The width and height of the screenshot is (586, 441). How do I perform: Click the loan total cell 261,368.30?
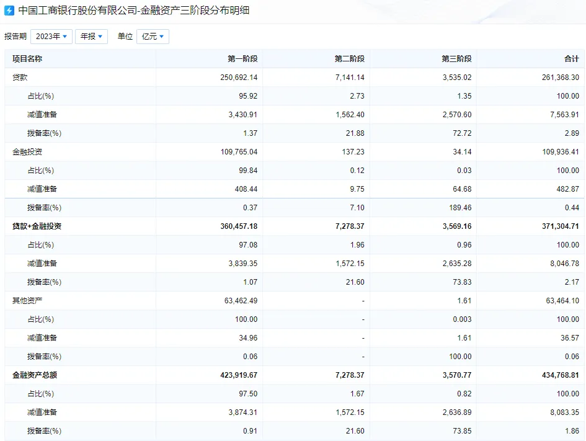[x=557, y=78]
